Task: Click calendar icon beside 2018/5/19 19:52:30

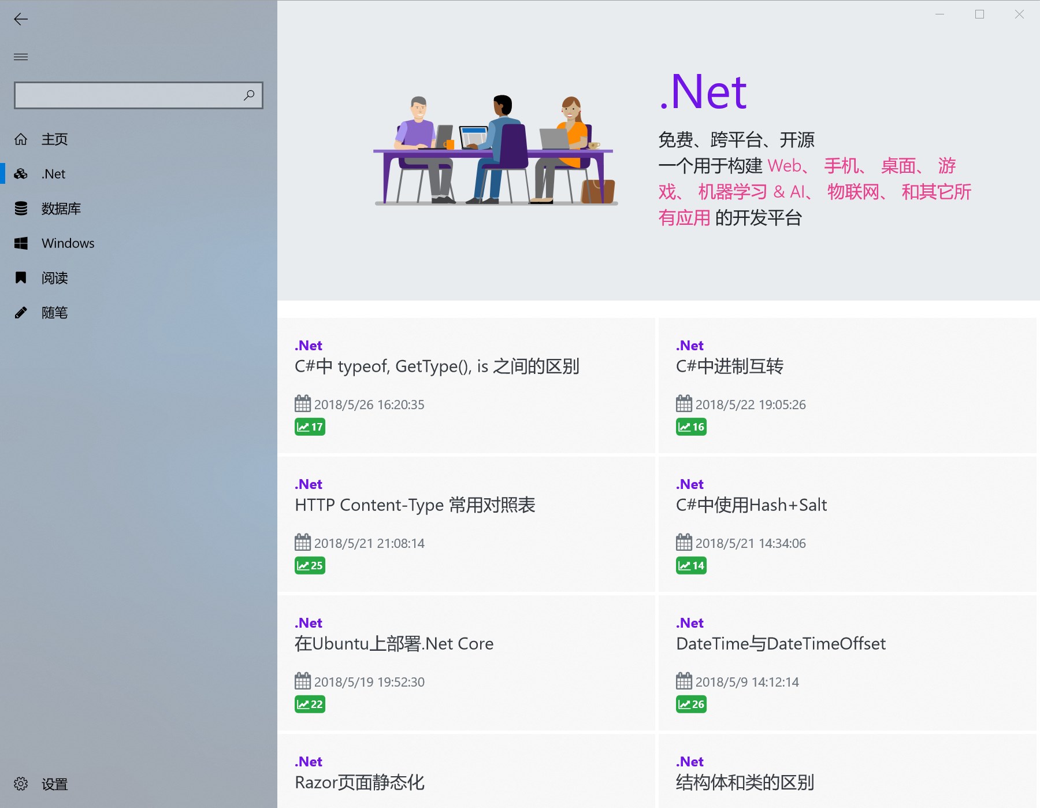Action: click(x=303, y=681)
